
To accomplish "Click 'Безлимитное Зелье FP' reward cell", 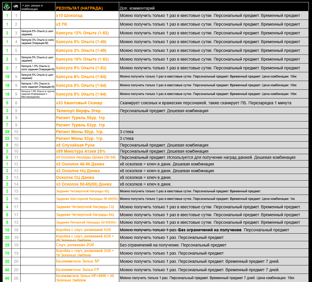I will [77, 270].
